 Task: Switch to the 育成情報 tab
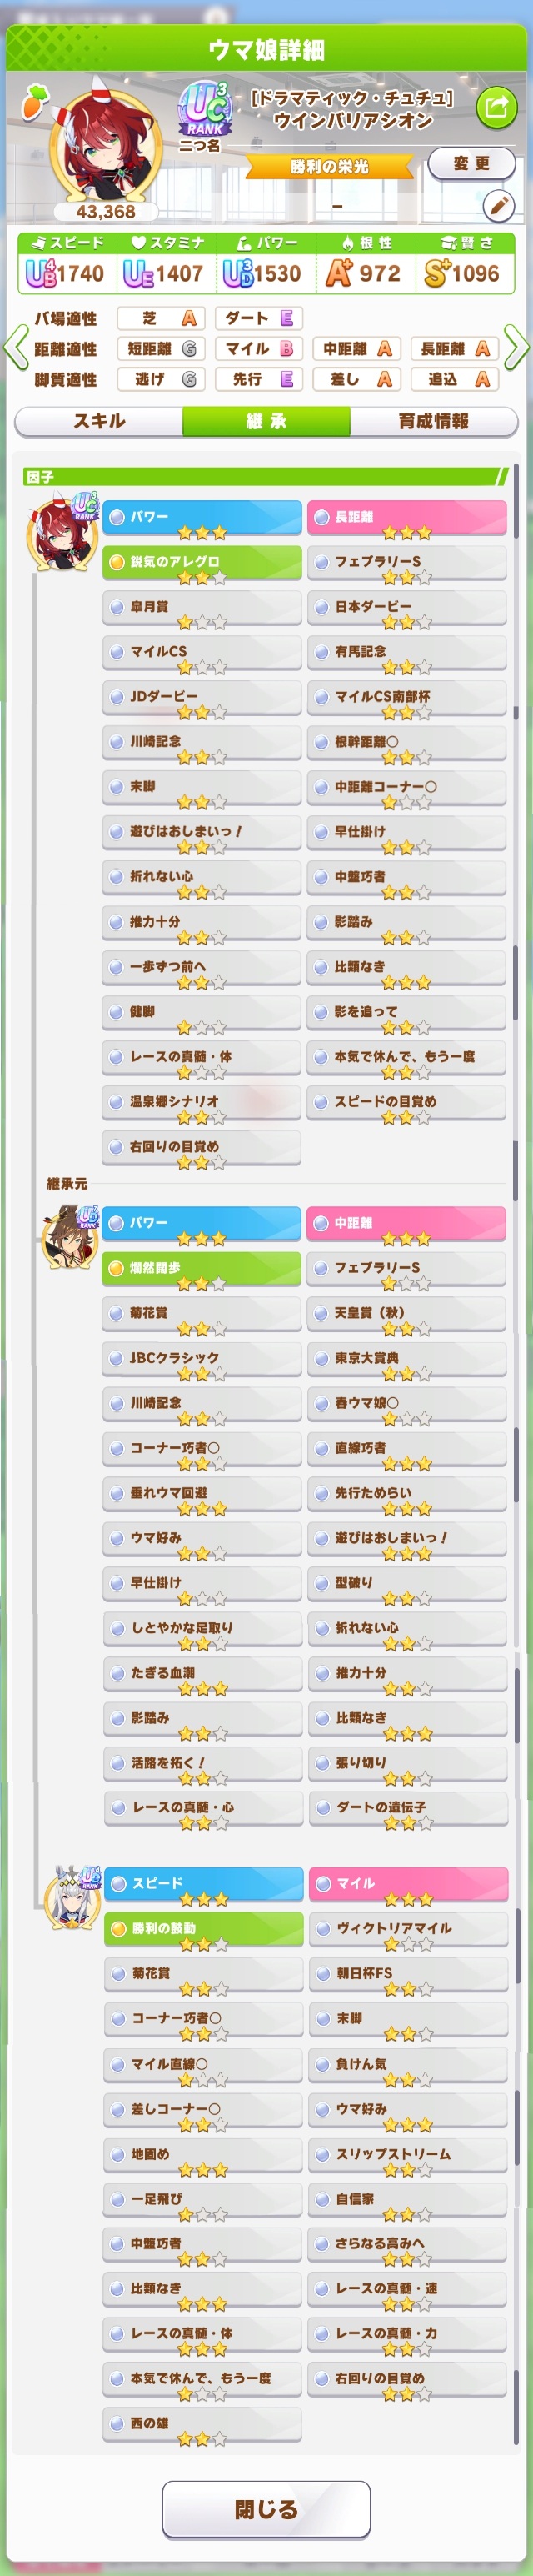coord(433,422)
